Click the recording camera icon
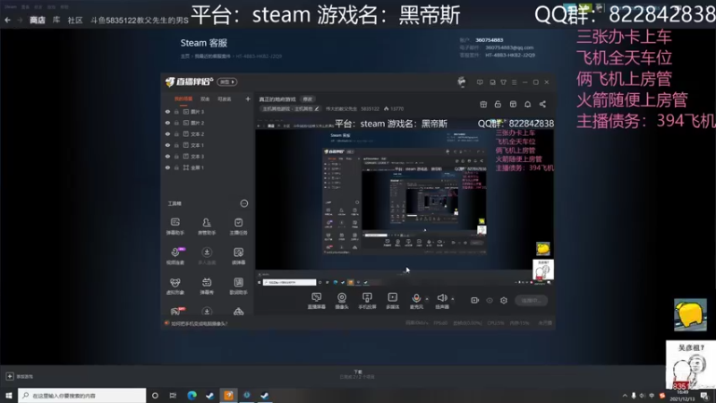The height and width of the screenshot is (403, 716). [475, 300]
